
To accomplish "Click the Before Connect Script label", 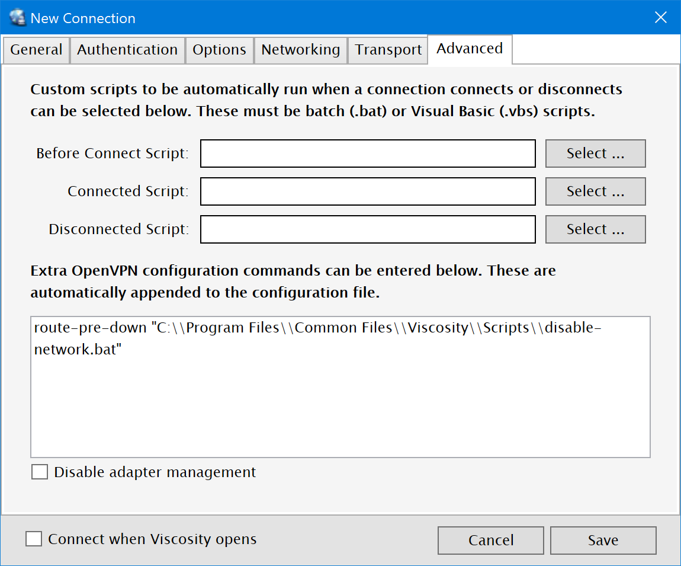I will point(113,154).
